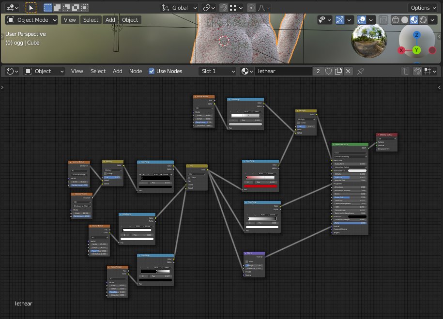Toggle Show Overlays in the viewport
Screen dimensions: 443x319
pos(362,20)
